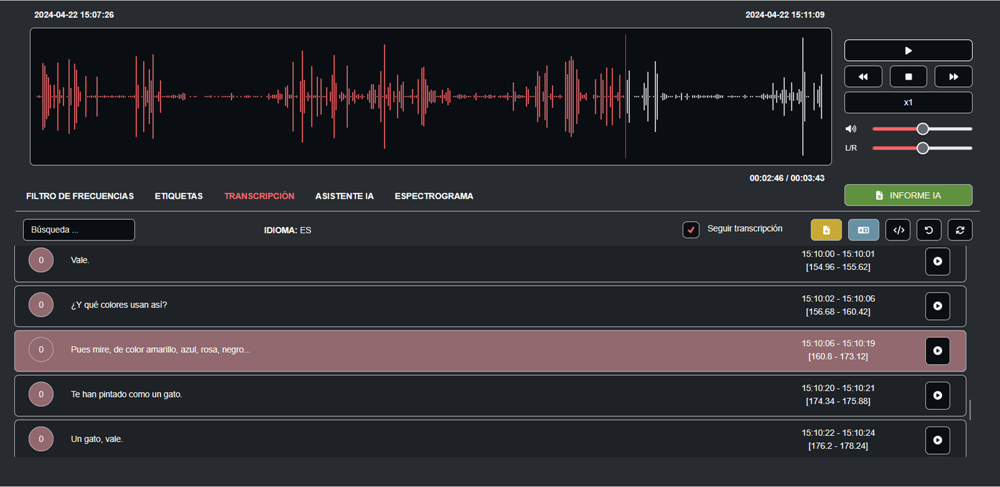Play the "¿Y qué colores usan así?" segment
The width and height of the screenshot is (1000, 487).
click(x=937, y=306)
